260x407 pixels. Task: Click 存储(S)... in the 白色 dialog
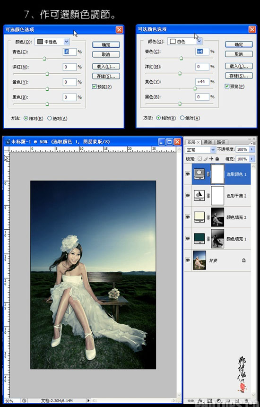239,76
